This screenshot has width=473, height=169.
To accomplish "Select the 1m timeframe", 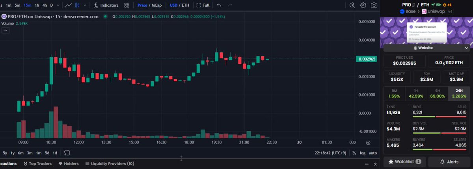I will point(9,5).
